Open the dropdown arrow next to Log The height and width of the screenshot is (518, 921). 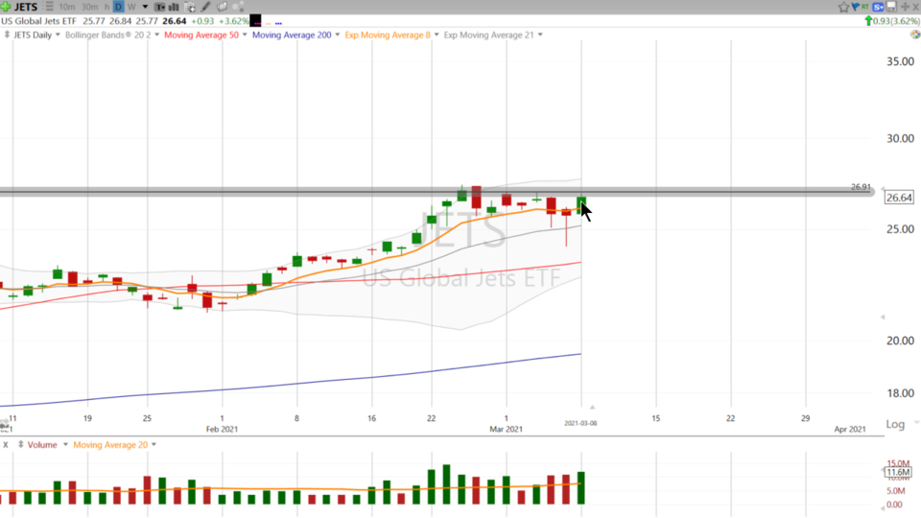pos(916,422)
